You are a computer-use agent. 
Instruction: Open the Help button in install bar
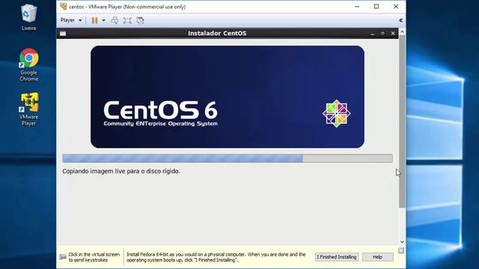377,257
